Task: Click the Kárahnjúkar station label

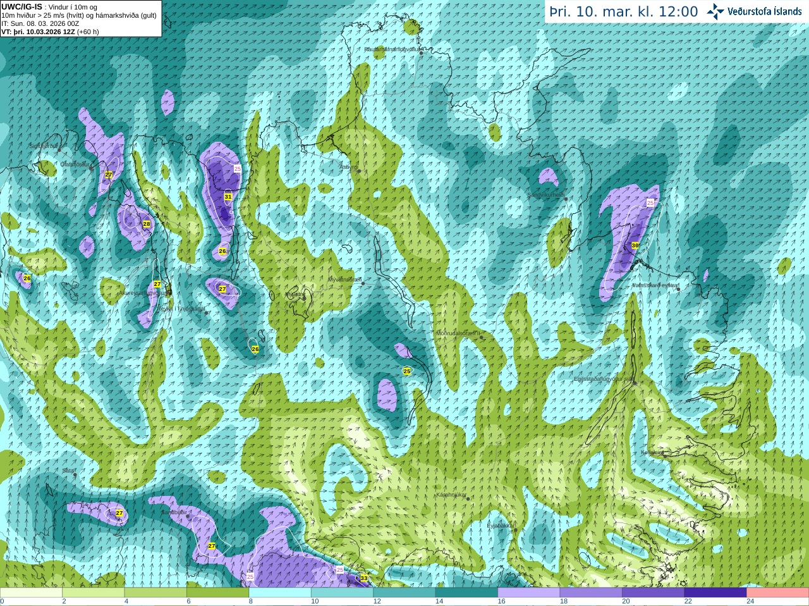Action: click(451, 495)
